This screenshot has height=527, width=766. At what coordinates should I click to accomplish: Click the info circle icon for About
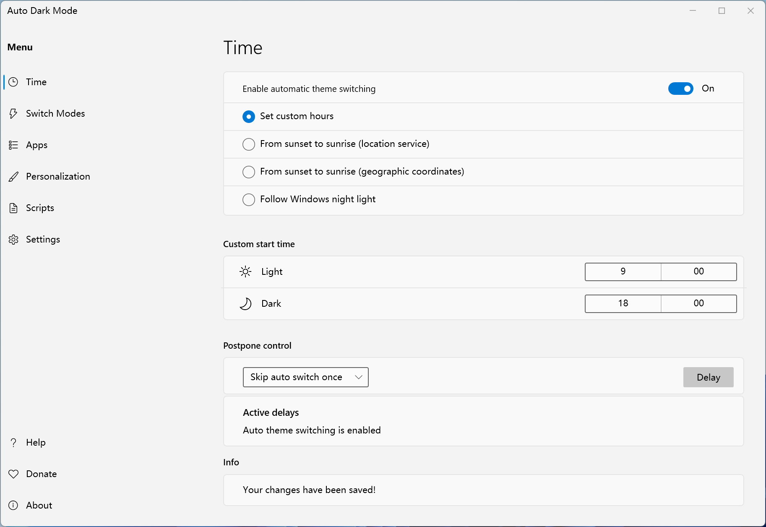13,505
